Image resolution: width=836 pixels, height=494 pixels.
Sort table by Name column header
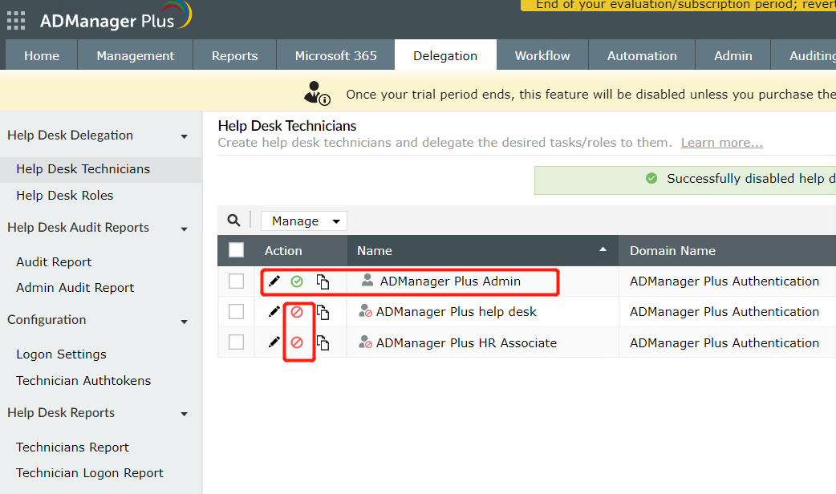coord(375,251)
